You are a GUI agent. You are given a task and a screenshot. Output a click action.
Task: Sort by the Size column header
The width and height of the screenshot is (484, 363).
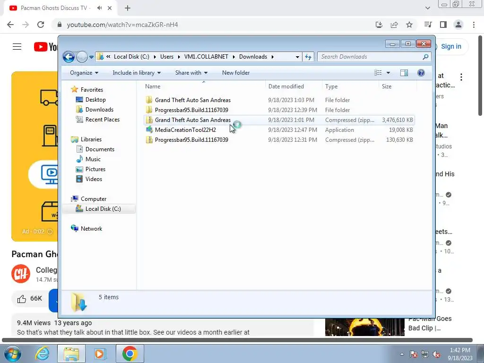[x=398, y=86]
